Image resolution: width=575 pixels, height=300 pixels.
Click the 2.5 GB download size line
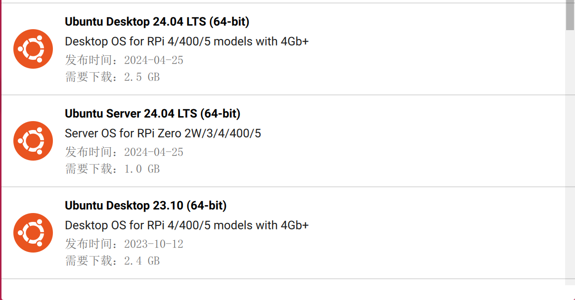(112, 77)
